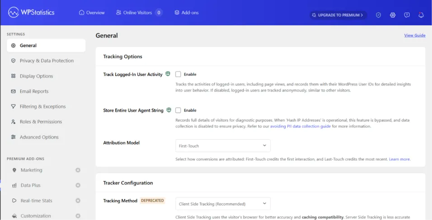Enable Track Logged-In User Activity checkbox

(178, 74)
